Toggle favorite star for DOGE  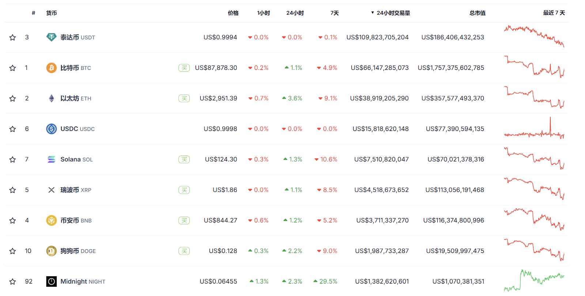point(12,251)
